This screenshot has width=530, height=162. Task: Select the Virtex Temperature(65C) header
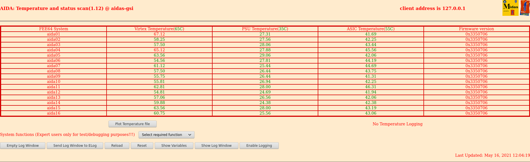point(159,29)
